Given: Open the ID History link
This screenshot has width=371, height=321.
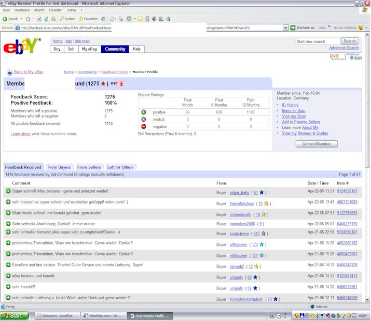Looking at the screenshot, I should pos(291,105).
